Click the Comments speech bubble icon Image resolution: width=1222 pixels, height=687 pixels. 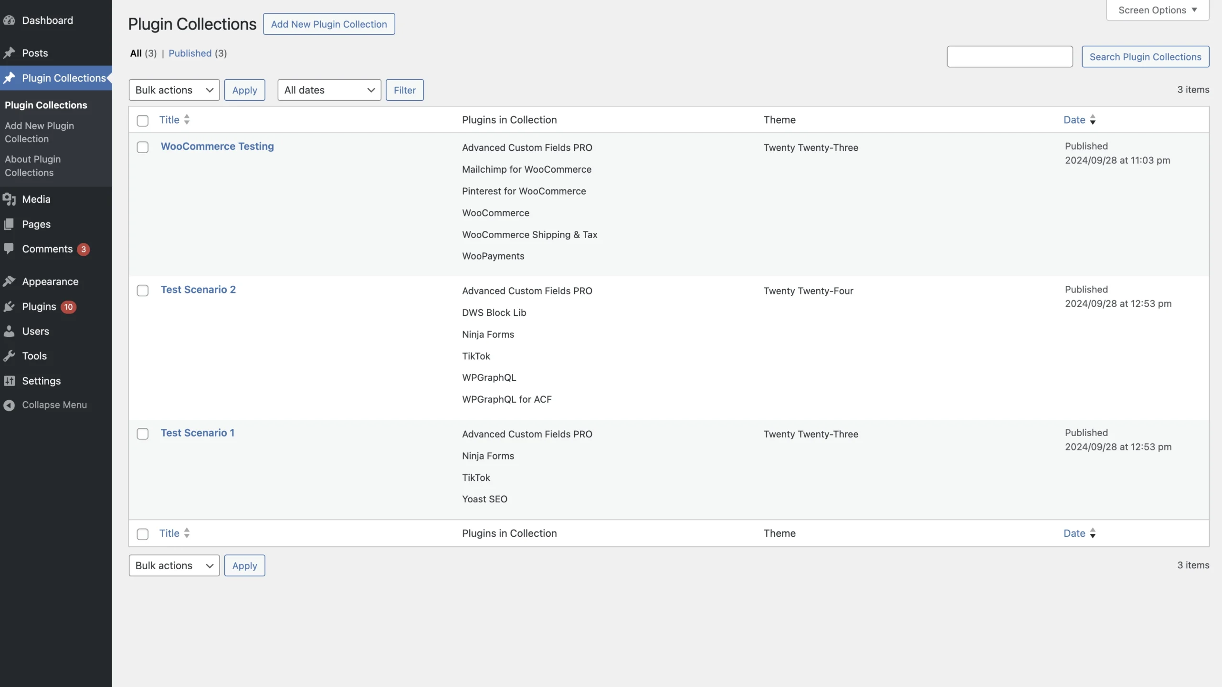click(9, 249)
